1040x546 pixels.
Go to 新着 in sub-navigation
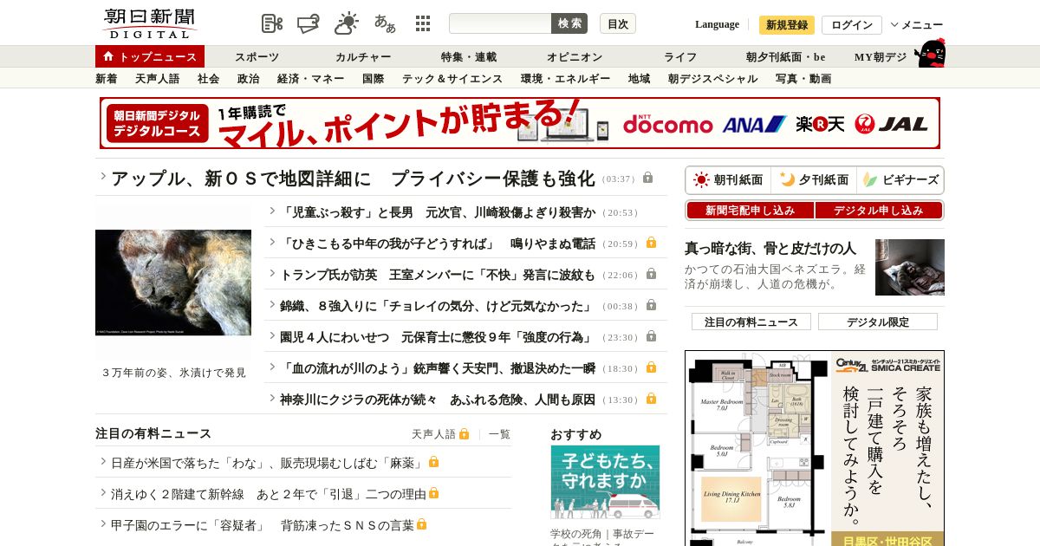click(107, 79)
